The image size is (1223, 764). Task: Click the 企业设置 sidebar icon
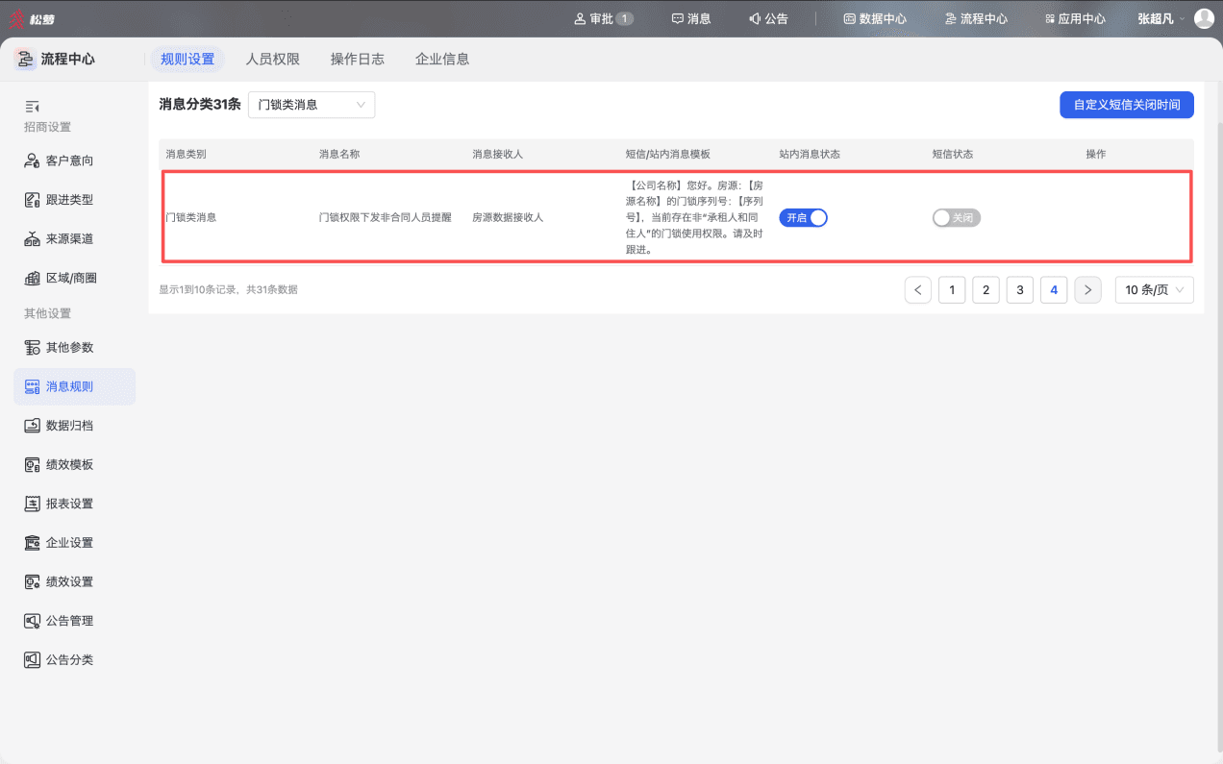[x=32, y=543]
